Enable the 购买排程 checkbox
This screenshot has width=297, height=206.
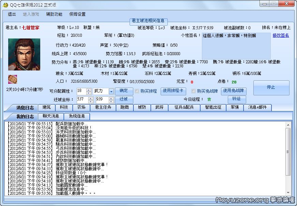pyautogui.click(x=137, y=91)
